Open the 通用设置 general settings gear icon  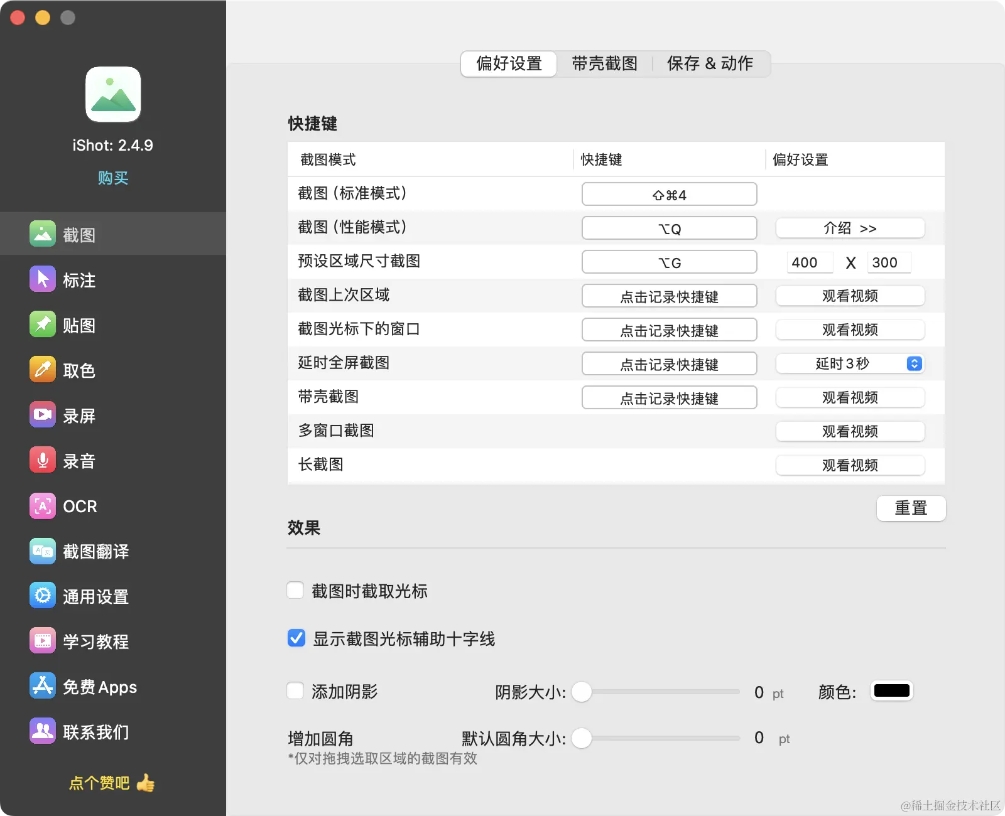(x=43, y=596)
